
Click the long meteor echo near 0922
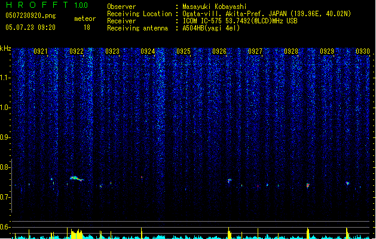pos(77,178)
